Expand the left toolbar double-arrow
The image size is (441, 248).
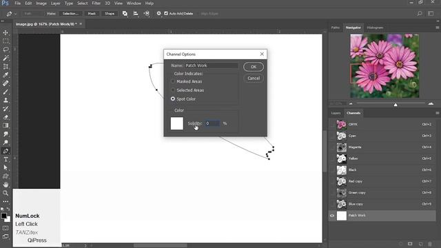coord(3,21)
